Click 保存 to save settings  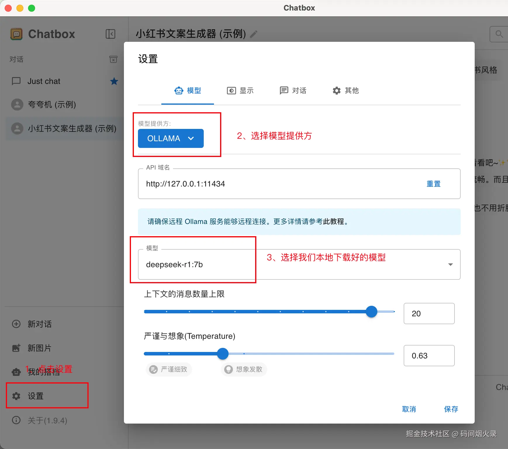451,409
